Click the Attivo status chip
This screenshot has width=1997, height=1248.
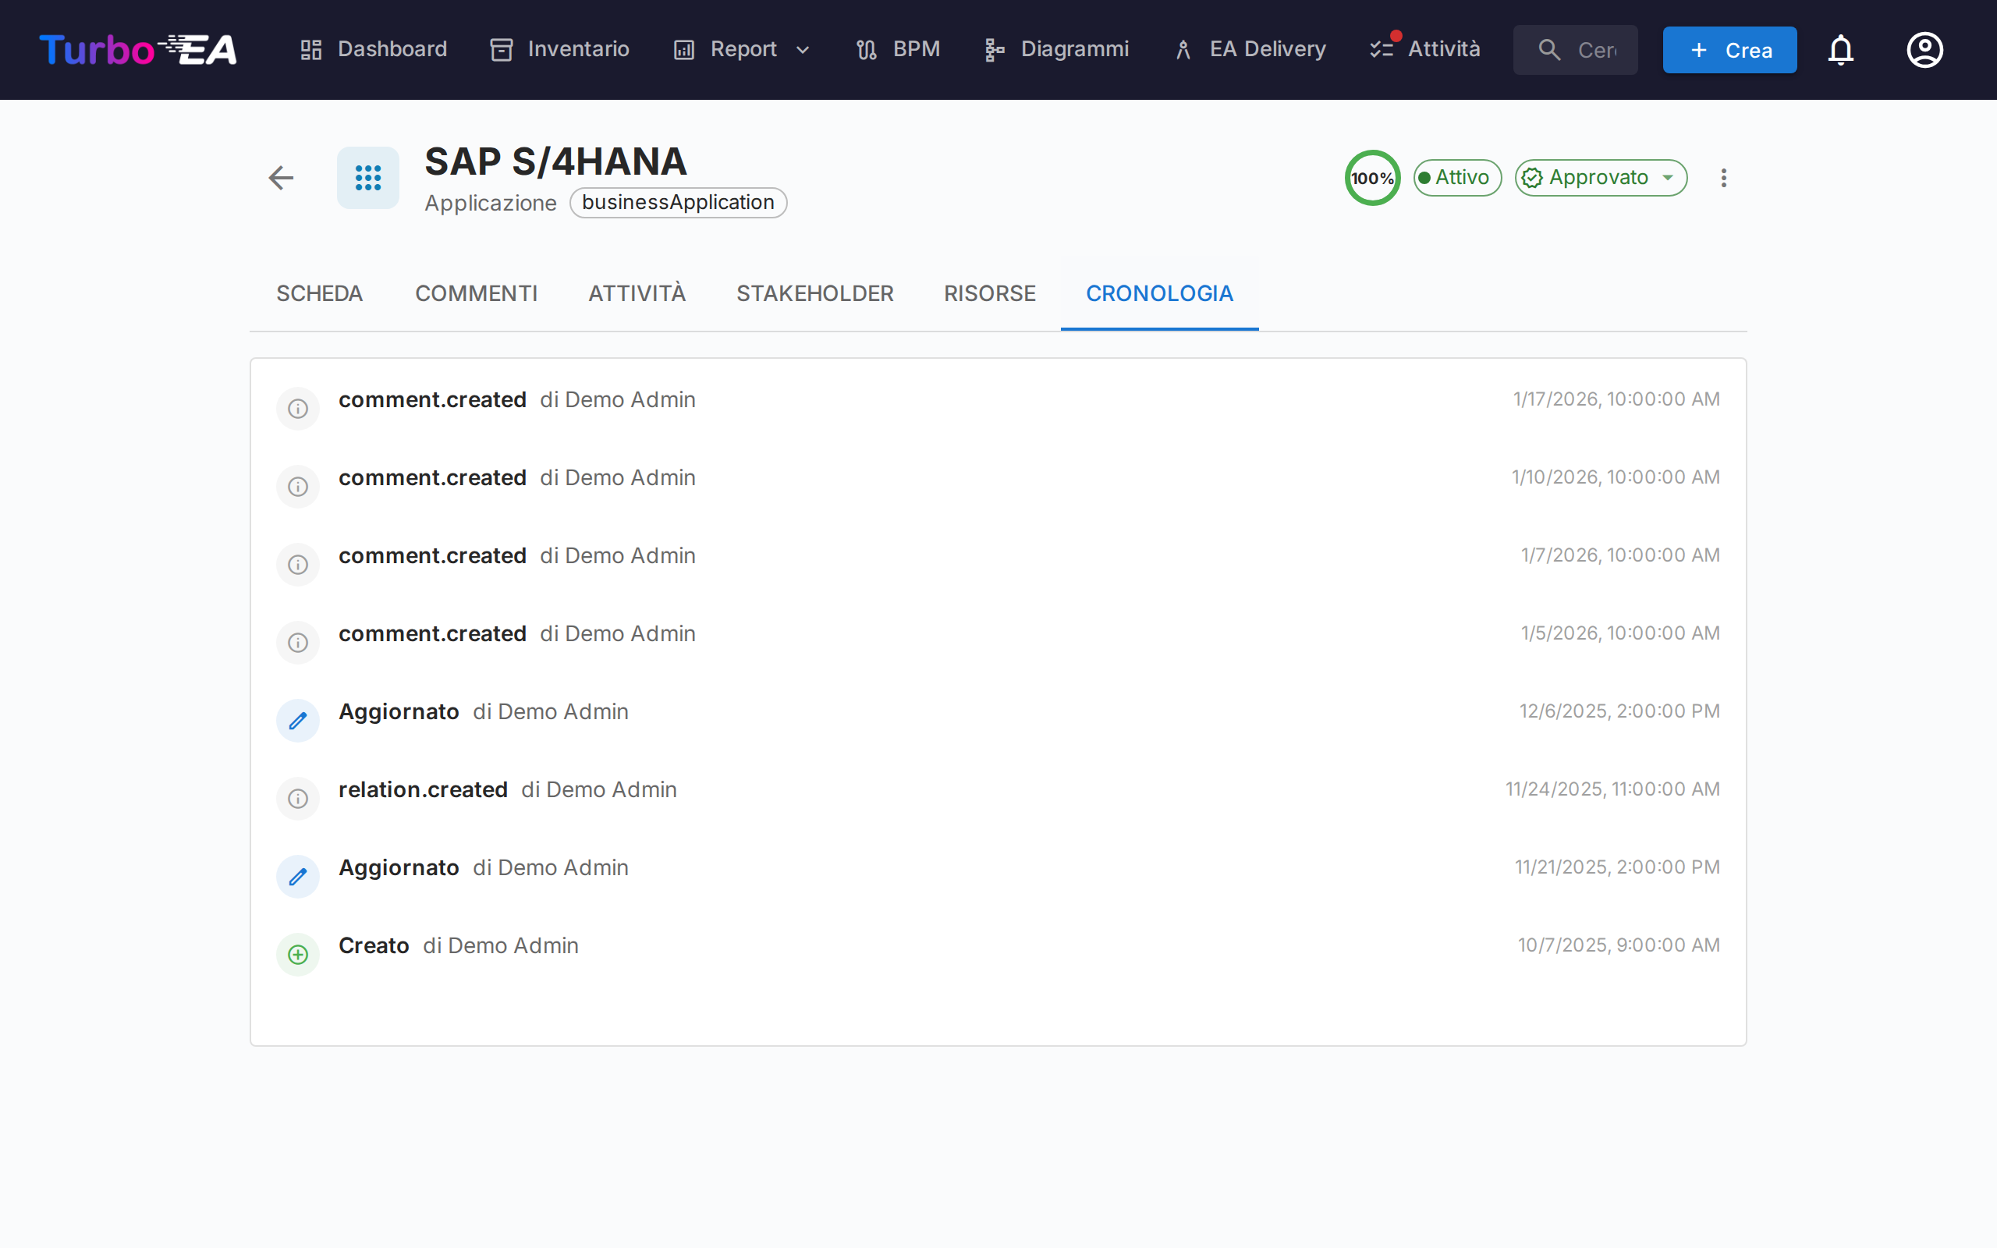click(x=1456, y=178)
